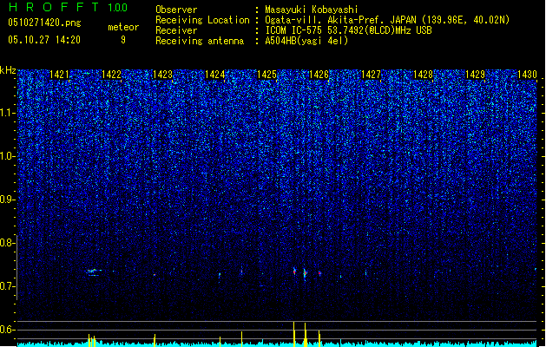Screen dimensions: 546x347
Task: Click the HROFFT title text
Action: (x=54, y=7)
